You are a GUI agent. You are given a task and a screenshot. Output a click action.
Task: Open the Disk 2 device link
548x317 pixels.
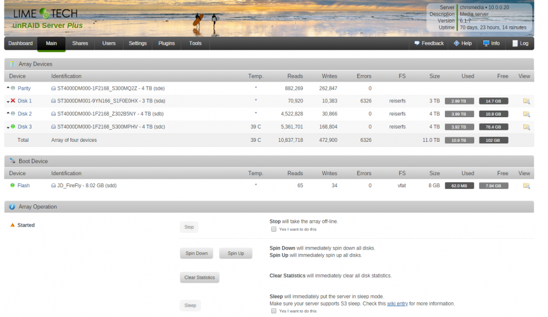pos(25,114)
